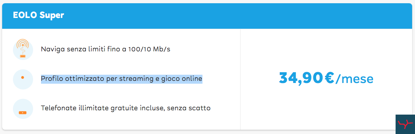Click the 100/10 Mb/s speed value
The width and height of the screenshot is (415, 134).
coord(149,50)
